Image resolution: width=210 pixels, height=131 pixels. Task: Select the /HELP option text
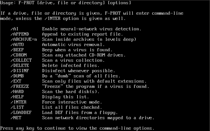click(x=17, y=97)
